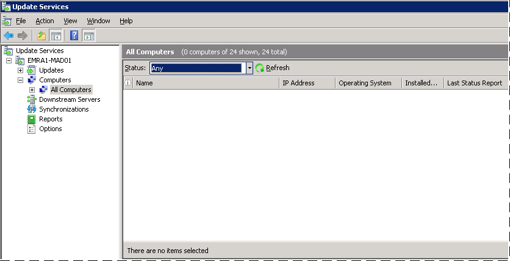
Task: Click the green Refresh icon
Action: click(260, 68)
